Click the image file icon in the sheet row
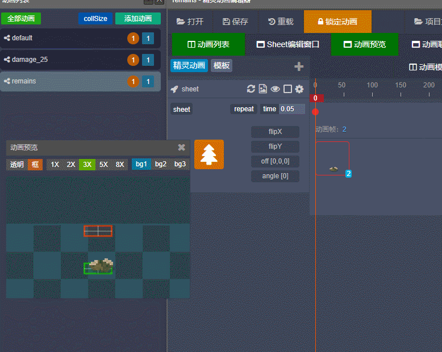Viewport: 442px width, 352px height. coord(262,89)
